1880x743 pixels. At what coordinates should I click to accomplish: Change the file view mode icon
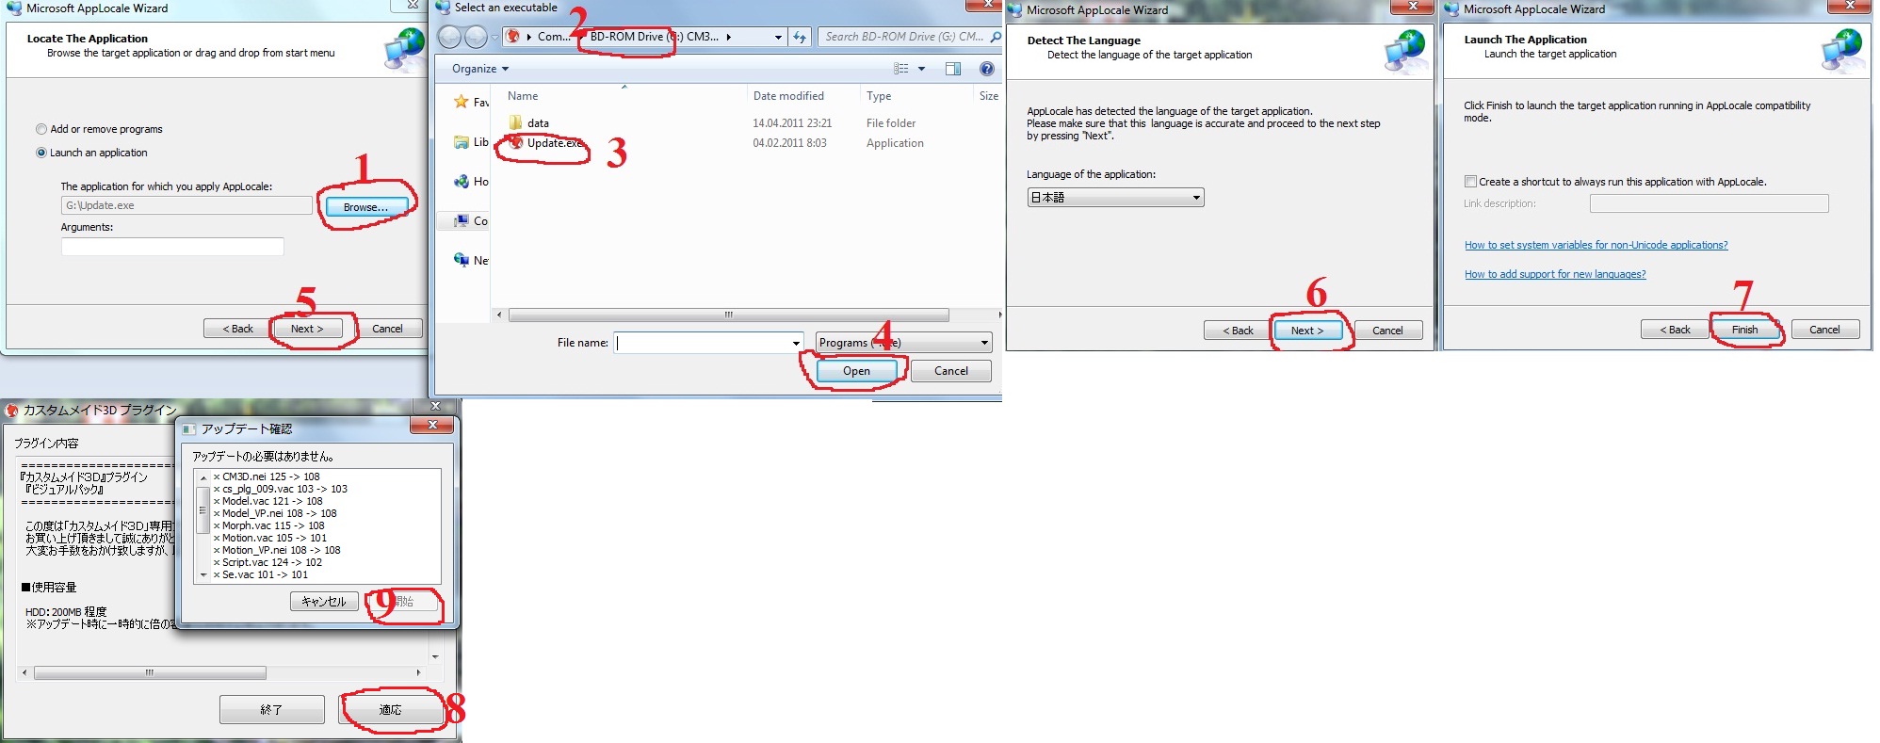click(x=901, y=69)
